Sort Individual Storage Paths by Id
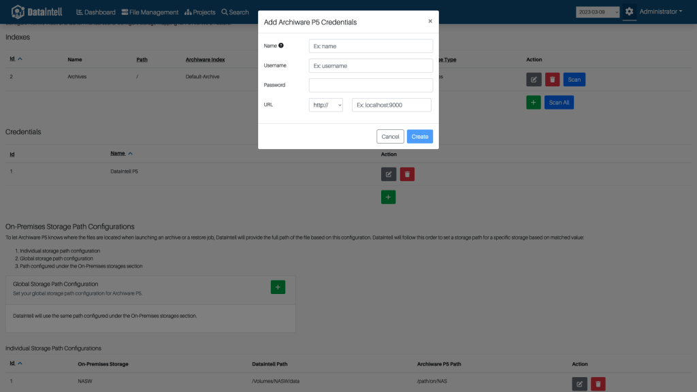 [x=16, y=363]
